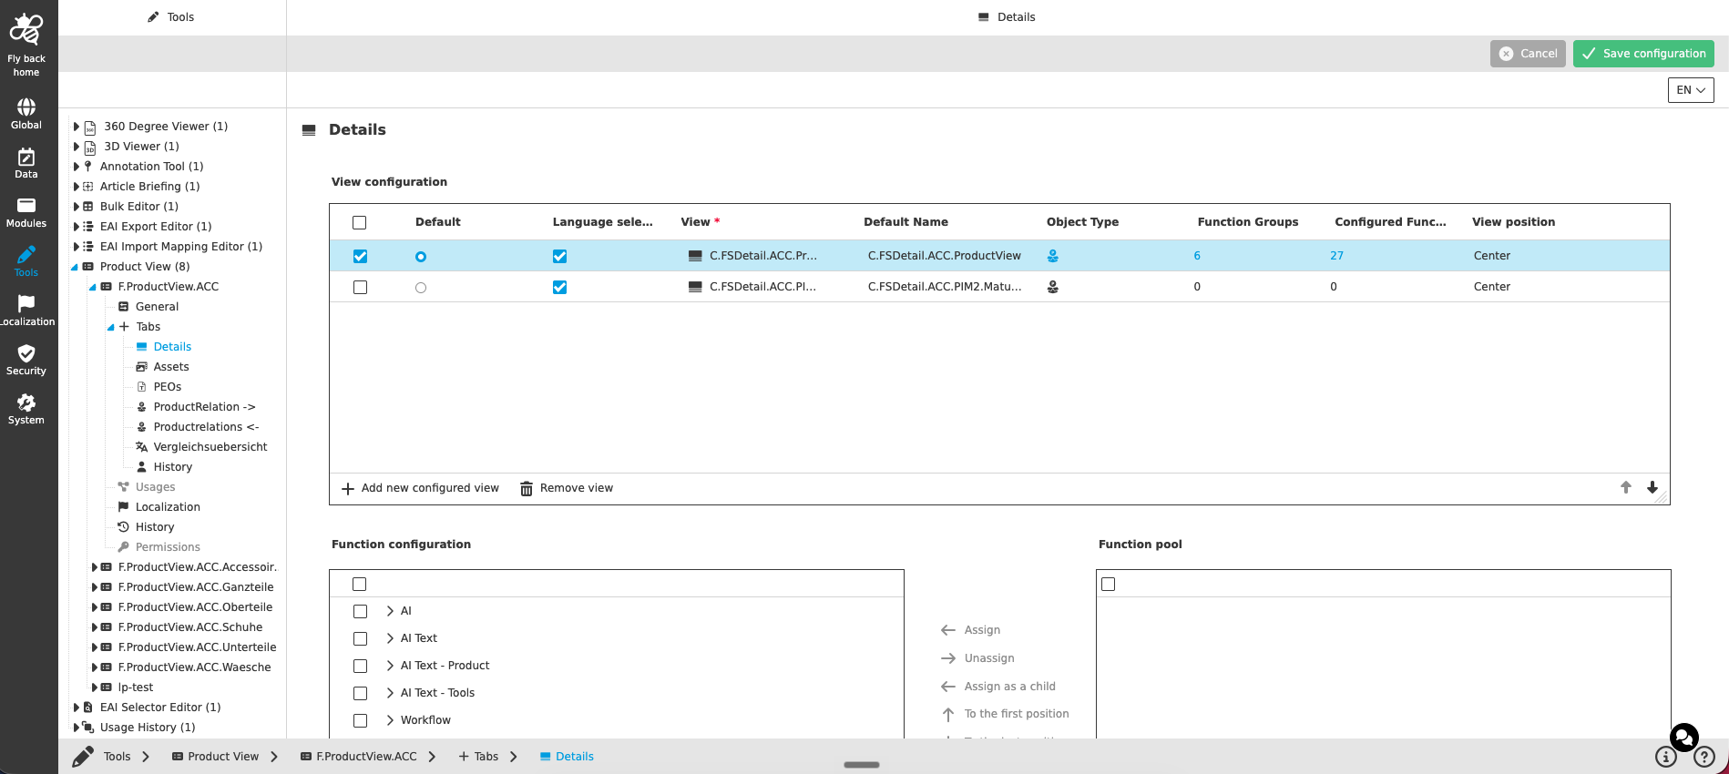This screenshot has width=1729, height=774.
Task: Select the Assets tab in tree
Action: [171, 367]
